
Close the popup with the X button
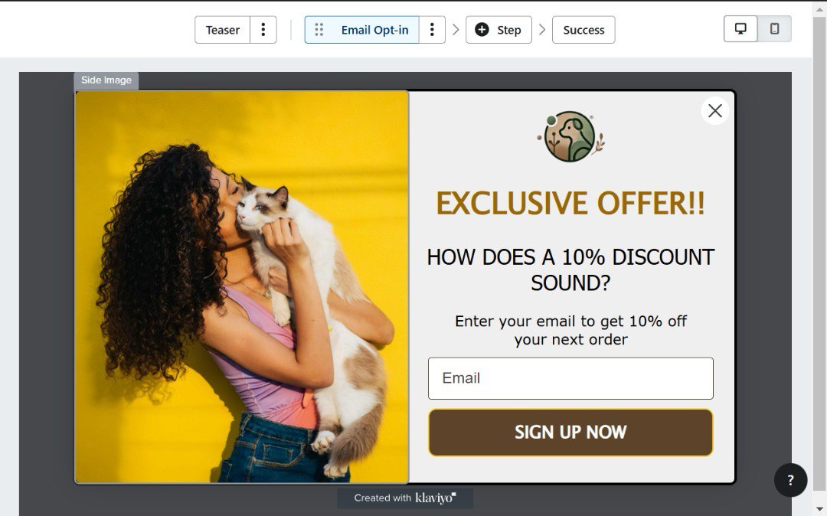click(714, 111)
